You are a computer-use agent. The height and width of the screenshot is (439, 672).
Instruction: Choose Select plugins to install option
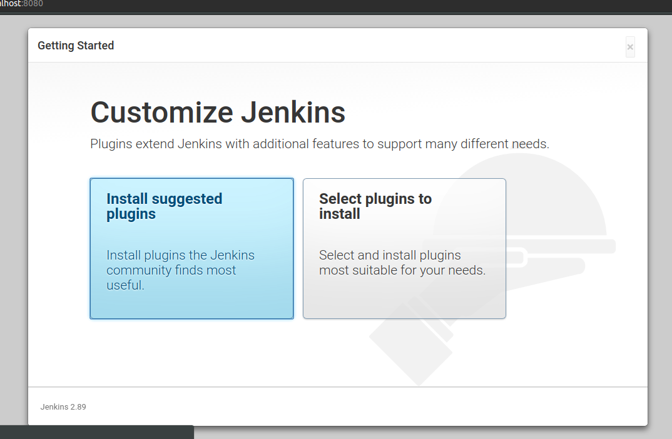tap(404, 248)
